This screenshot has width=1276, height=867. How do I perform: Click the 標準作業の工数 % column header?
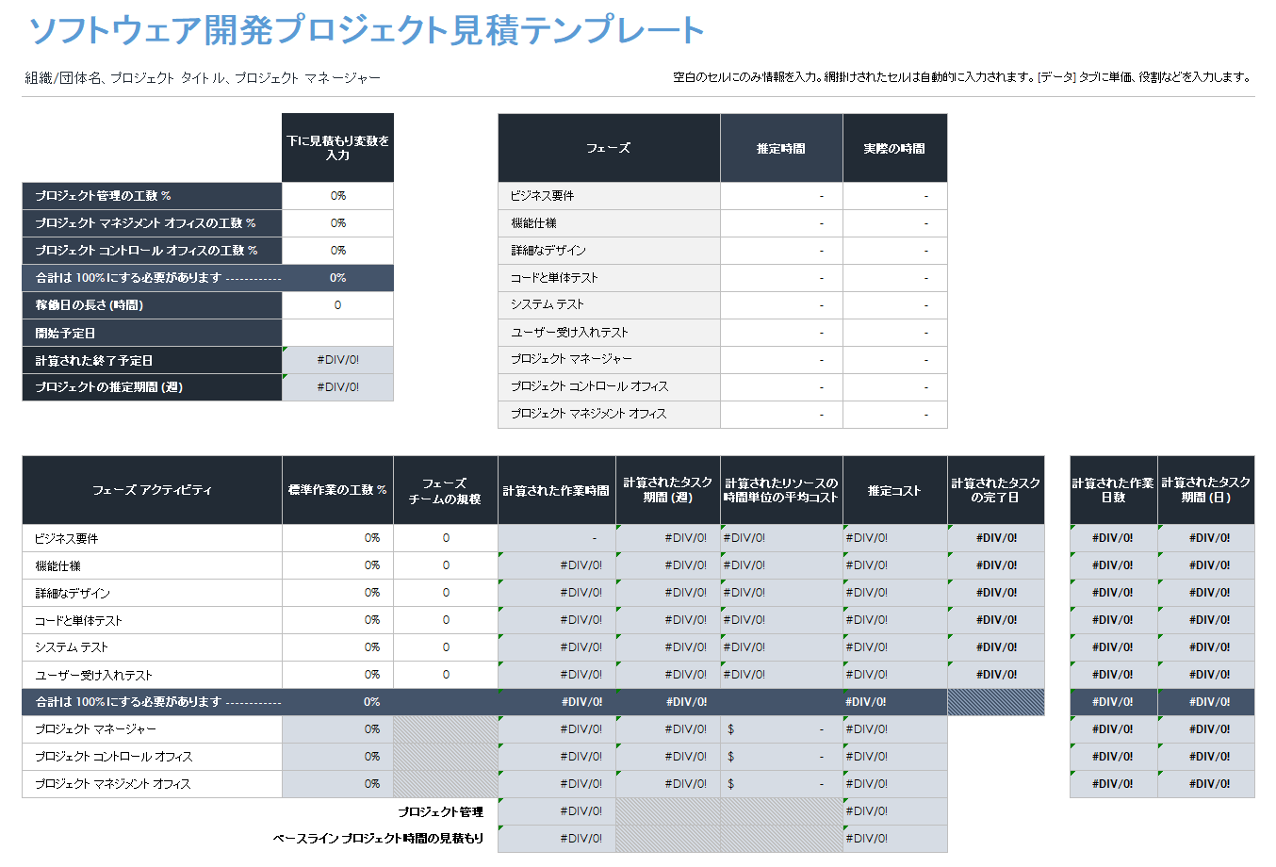click(337, 490)
